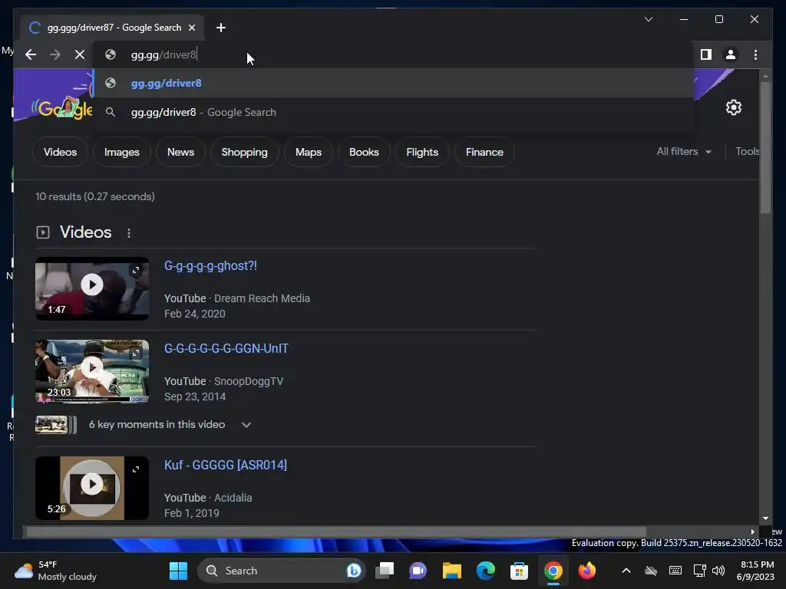Screen dimensions: 786x589
Task: Open the Kuf - GGGGG [ASR014] link
Action: pyautogui.click(x=226, y=465)
